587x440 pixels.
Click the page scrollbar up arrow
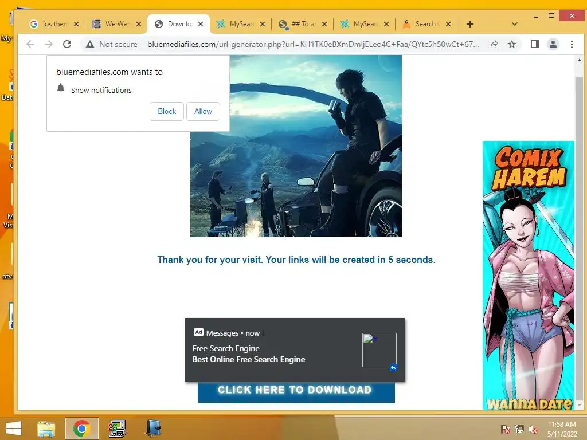[x=579, y=60]
